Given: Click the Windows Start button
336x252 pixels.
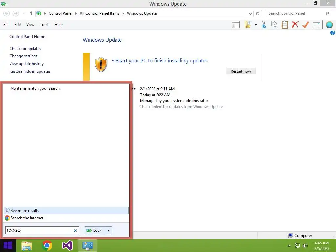Looking at the screenshot, I should click(x=8, y=245).
